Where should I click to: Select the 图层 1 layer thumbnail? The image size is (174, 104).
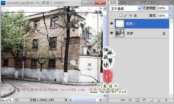(120, 24)
